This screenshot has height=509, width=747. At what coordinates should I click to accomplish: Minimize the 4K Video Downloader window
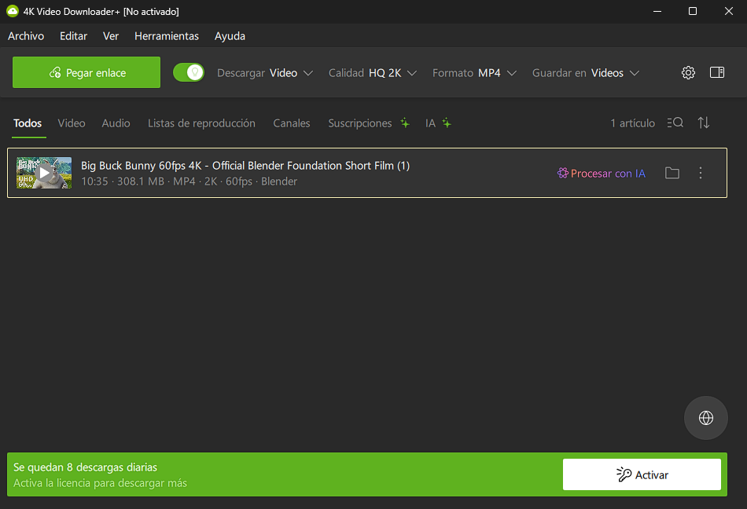click(x=657, y=11)
